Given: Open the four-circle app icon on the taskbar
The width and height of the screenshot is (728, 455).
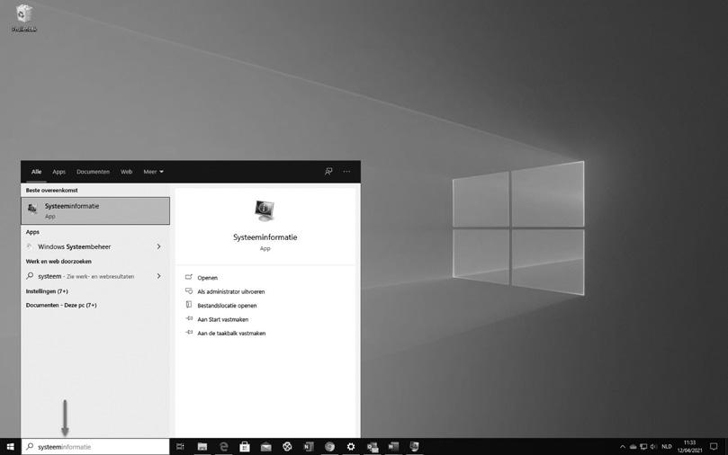Looking at the screenshot, I should coord(287,447).
